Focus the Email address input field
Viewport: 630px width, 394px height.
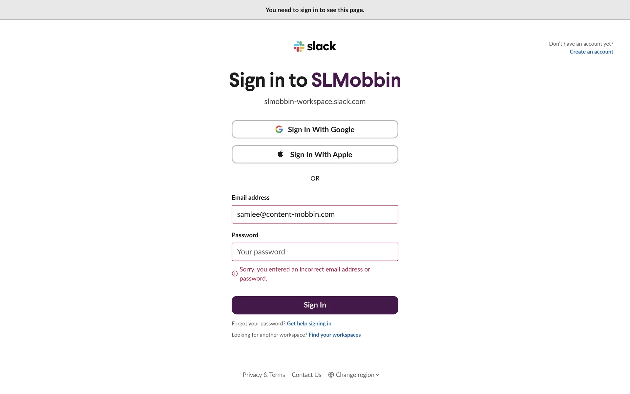click(x=315, y=214)
